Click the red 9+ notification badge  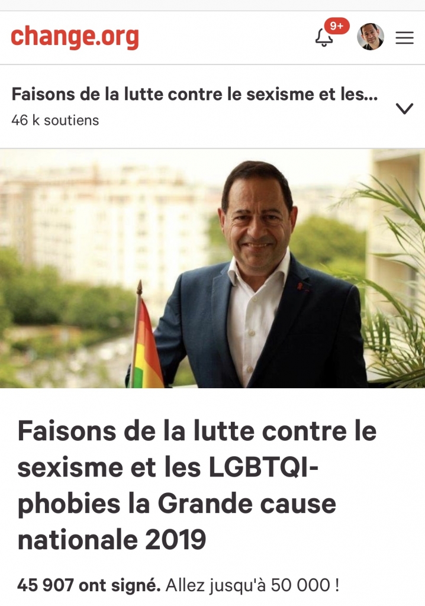pos(336,26)
